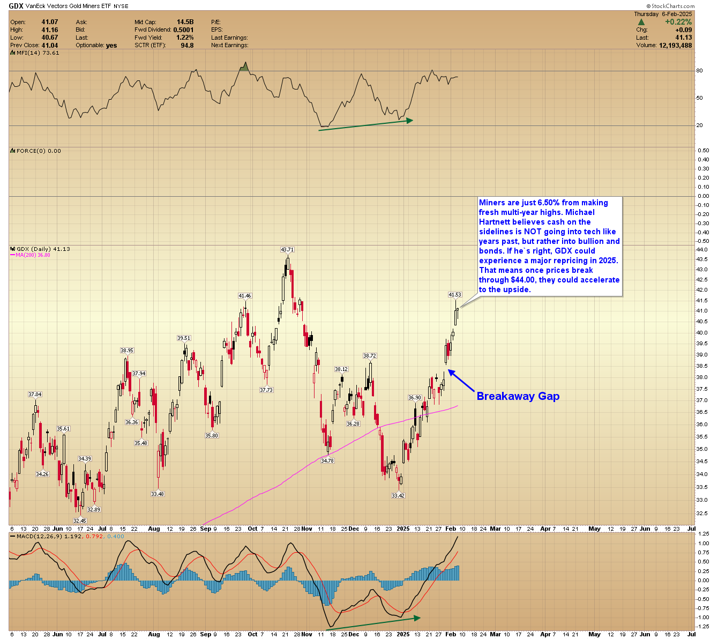Click the 34.39 price label
This screenshot has width=718, height=639.
[85, 458]
